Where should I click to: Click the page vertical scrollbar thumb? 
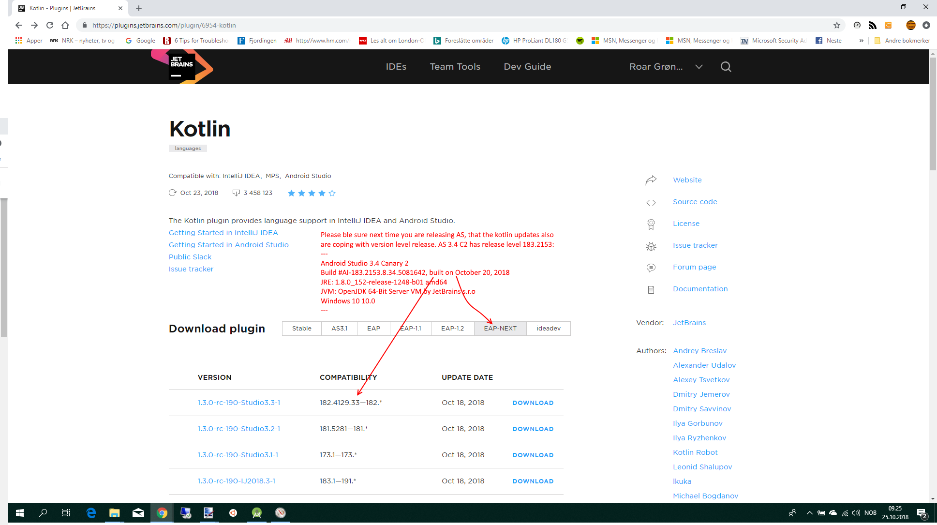pyautogui.click(x=933, y=114)
